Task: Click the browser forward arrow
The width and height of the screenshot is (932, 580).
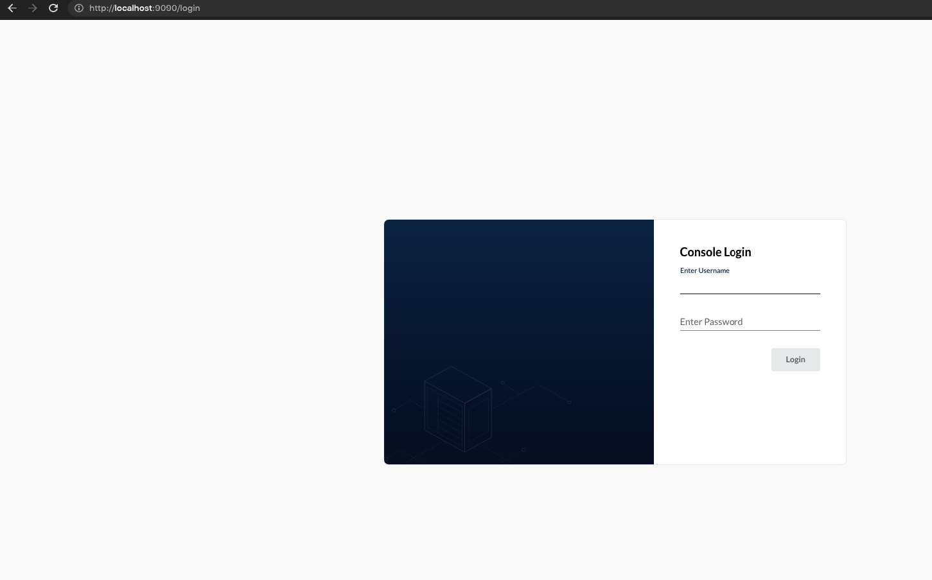Action: point(33,8)
